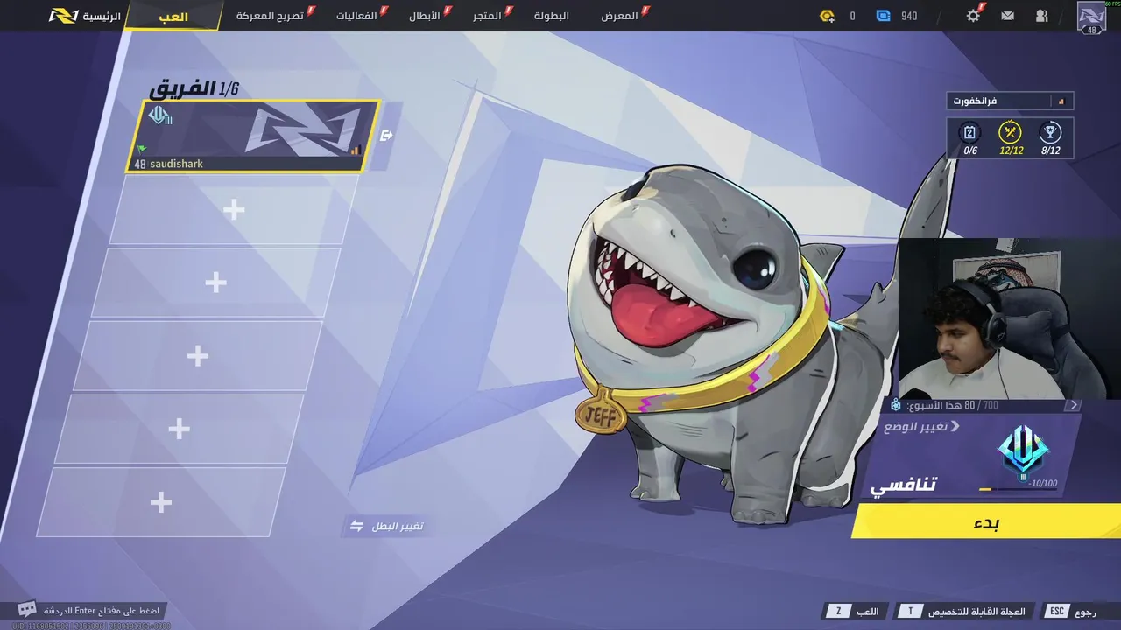Click the rank points progress bar -10/100
Screen dimensions: 1121x630
(x=1017, y=488)
